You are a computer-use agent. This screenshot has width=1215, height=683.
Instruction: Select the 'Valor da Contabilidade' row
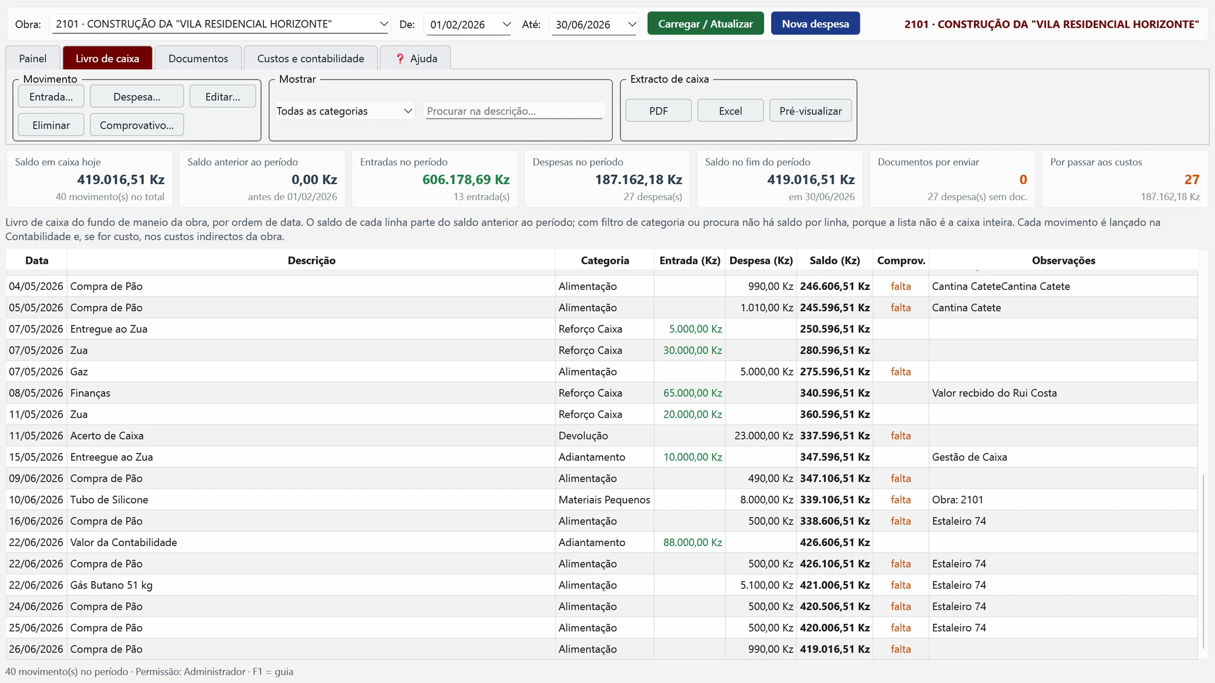coord(602,542)
